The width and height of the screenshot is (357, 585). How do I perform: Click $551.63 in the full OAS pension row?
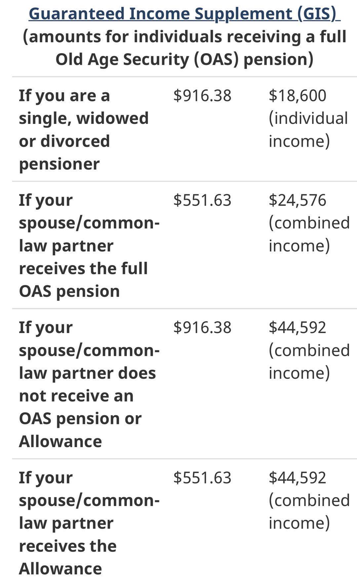pos(202,200)
